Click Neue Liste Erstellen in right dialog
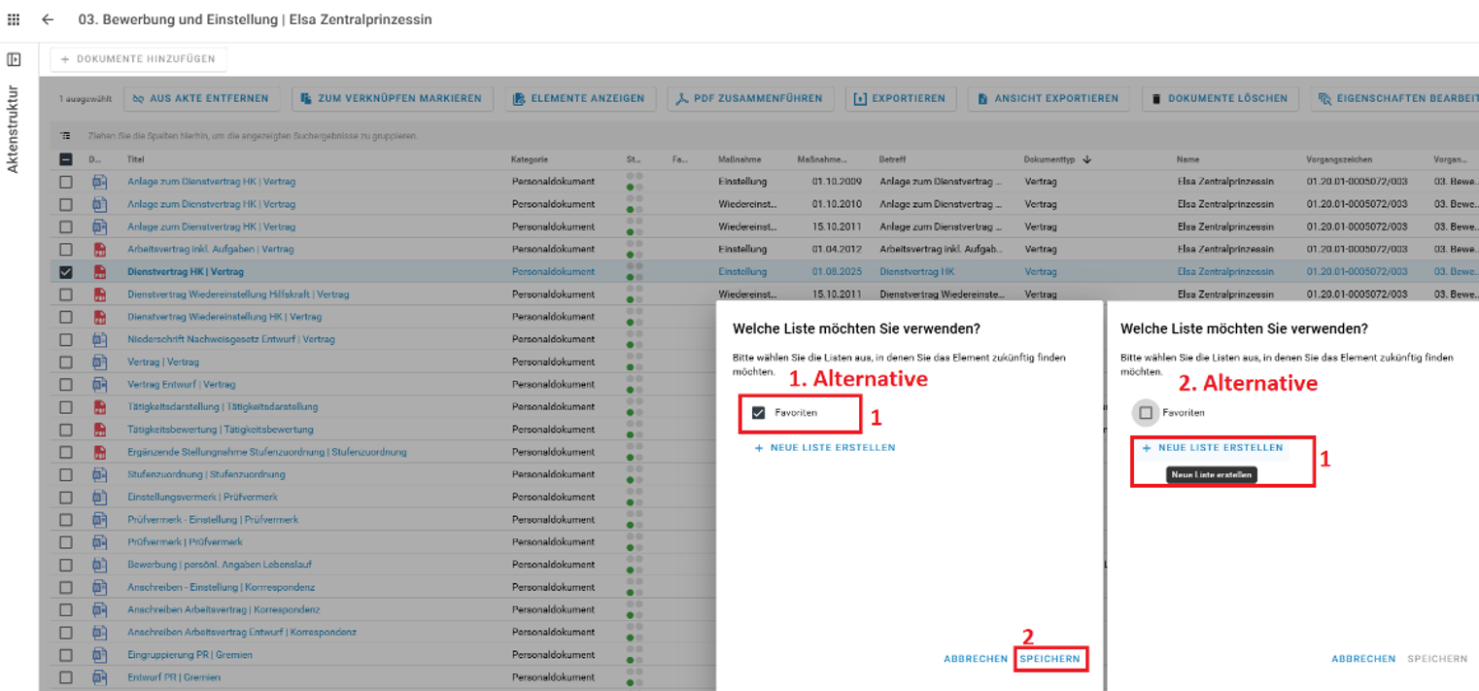The height and width of the screenshot is (691, 1479). point(1213,448)
